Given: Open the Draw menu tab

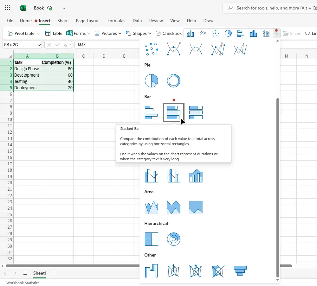Looking at the screenshot, I should (x=208, y=21).
